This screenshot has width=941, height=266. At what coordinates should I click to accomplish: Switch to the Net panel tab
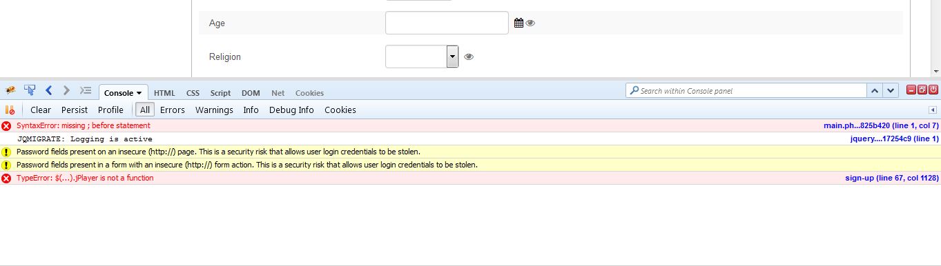point(278,93)
